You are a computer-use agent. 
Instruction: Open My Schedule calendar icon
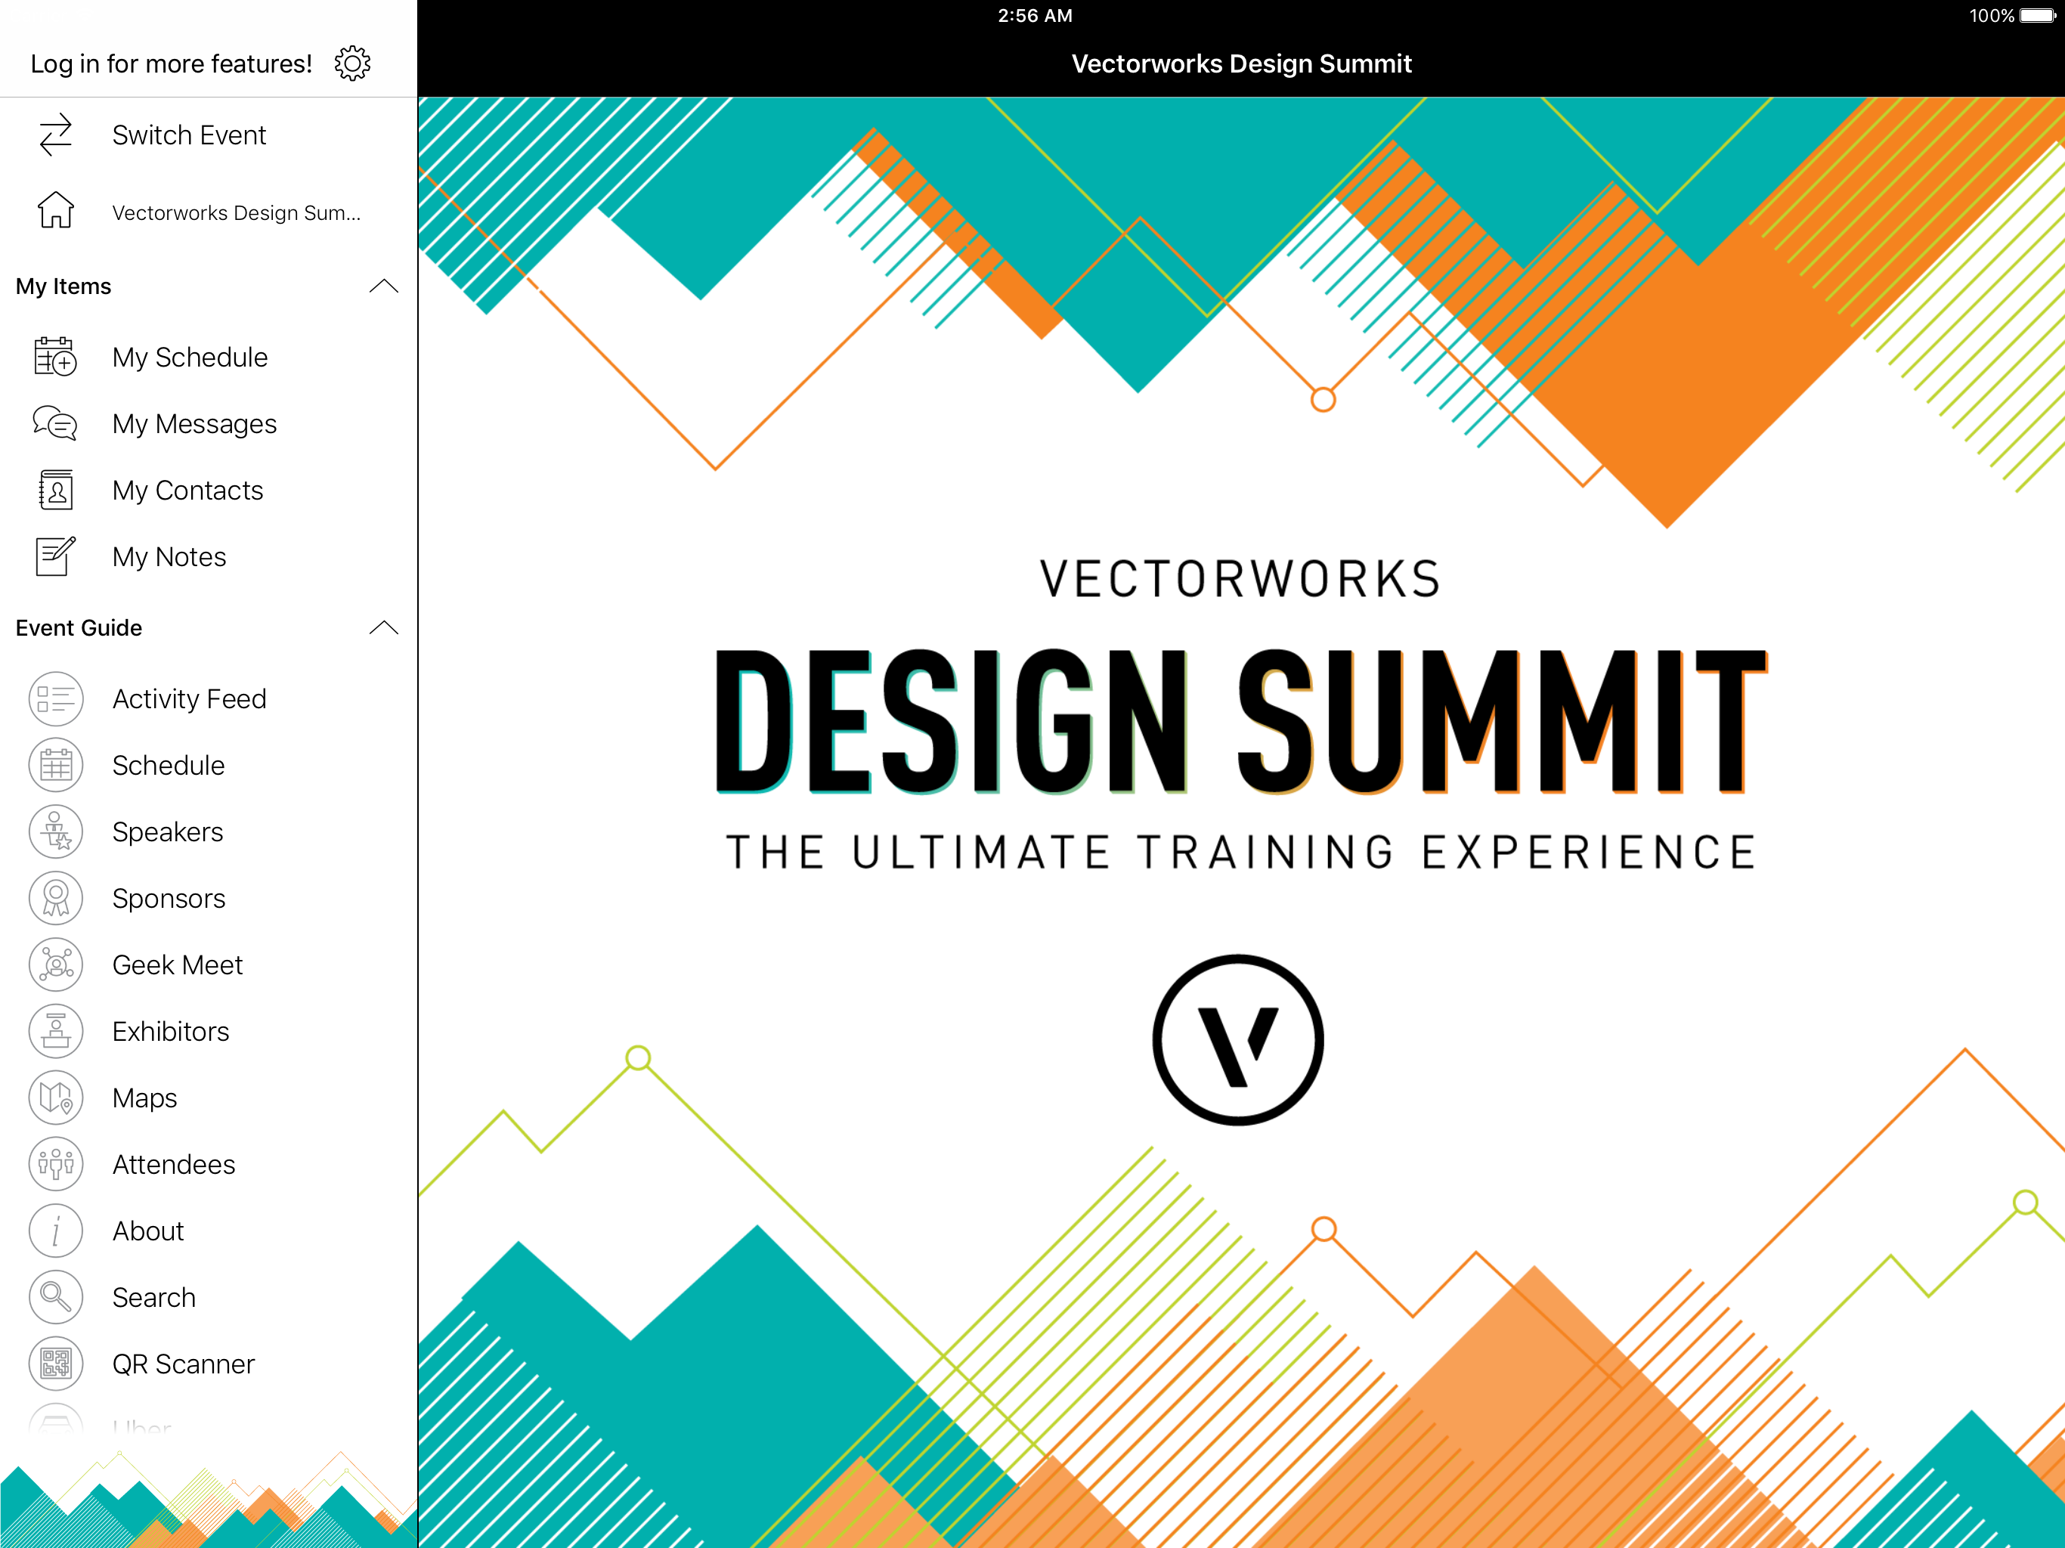tap(55, 357)
